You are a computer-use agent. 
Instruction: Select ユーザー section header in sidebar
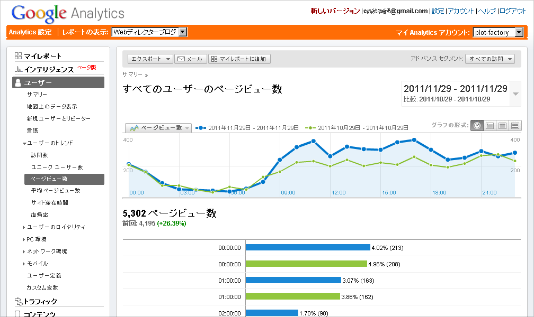[58, 82]
